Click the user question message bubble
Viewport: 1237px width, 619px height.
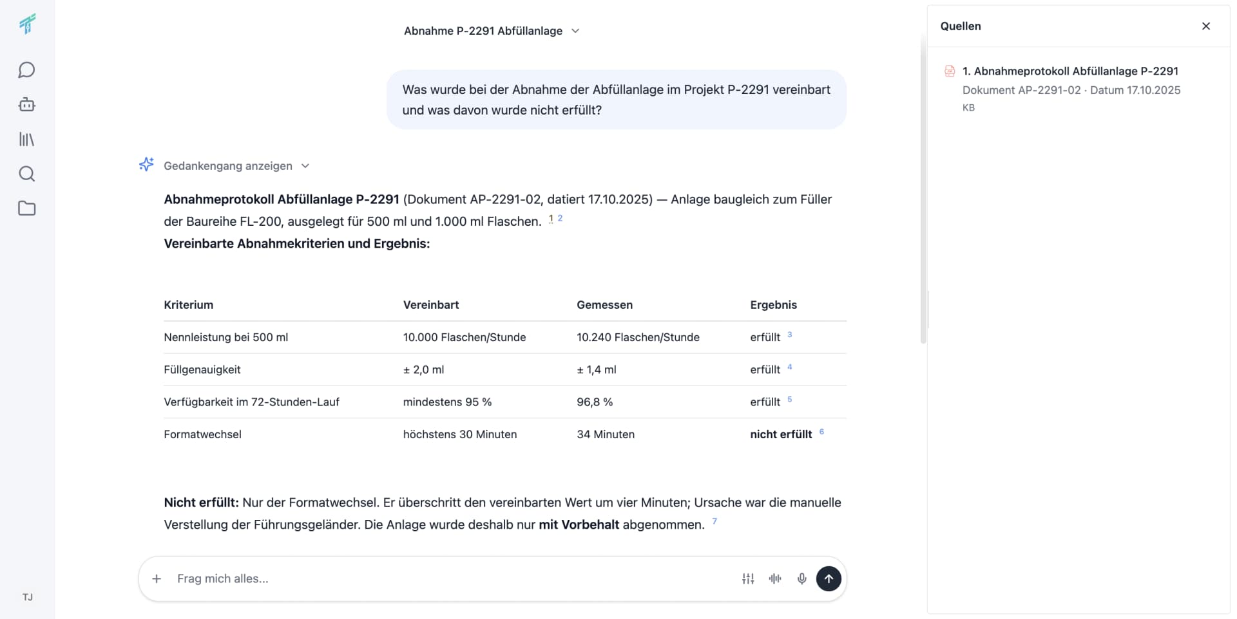click(x=617, y=100)
